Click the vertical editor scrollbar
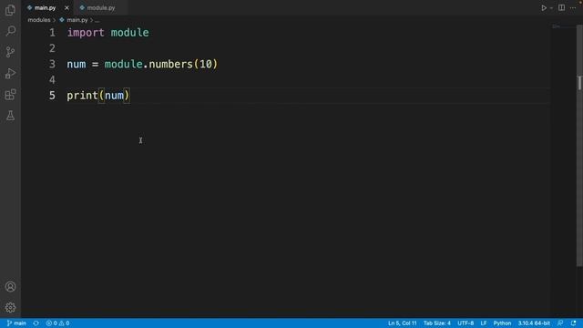Viewport: 583px width, 328px height. pyautogui.click(x=579, y=145)
